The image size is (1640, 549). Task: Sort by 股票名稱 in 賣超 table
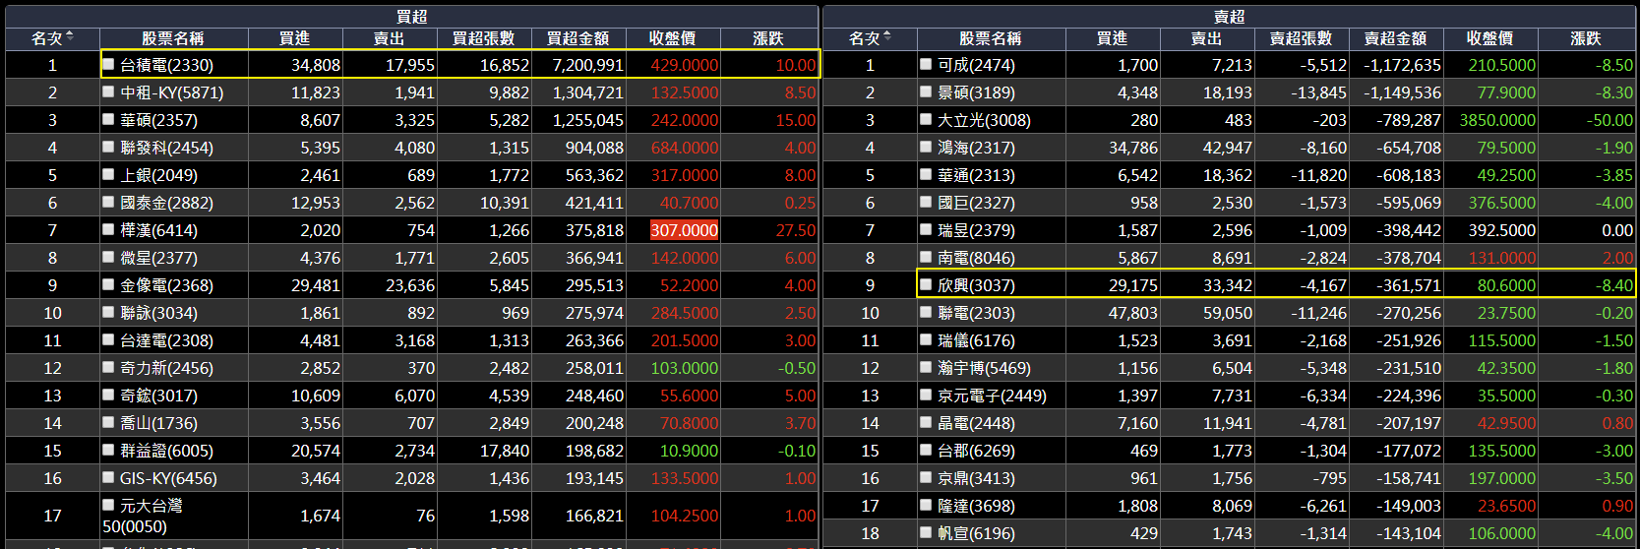991,38
